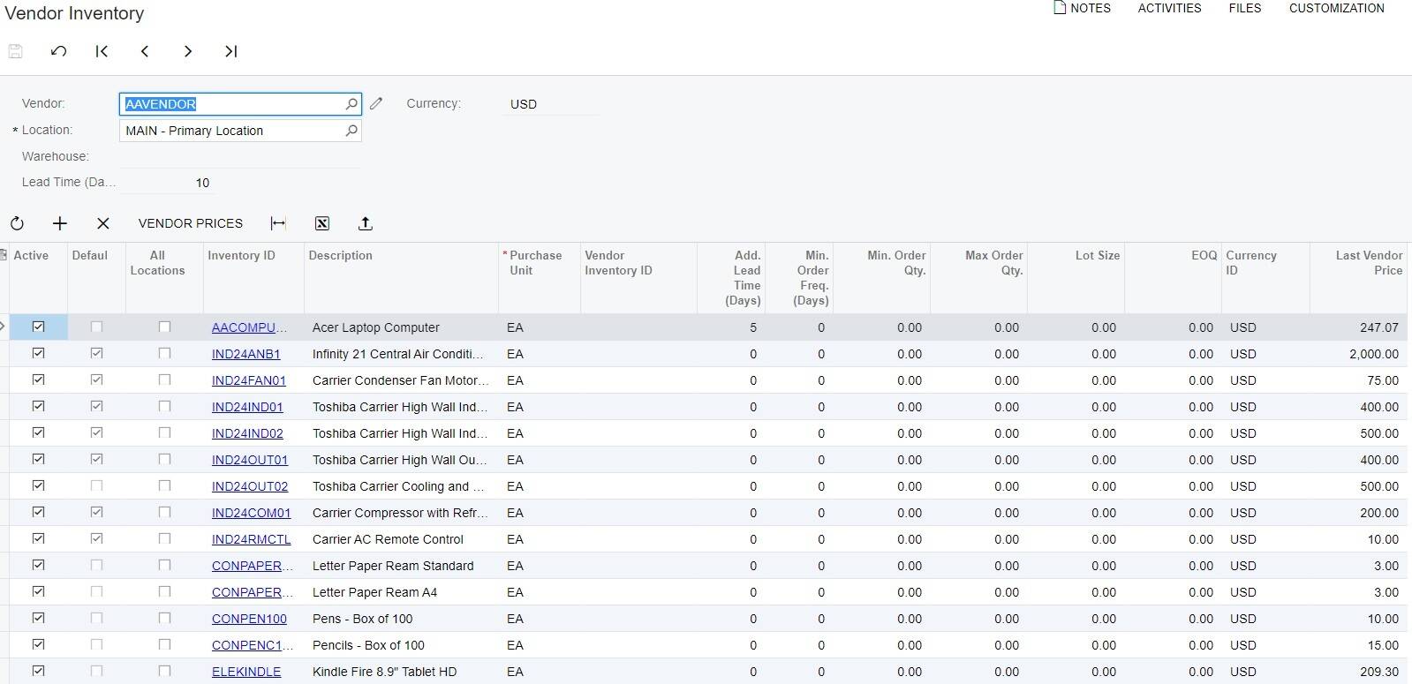Click the Undo/cancel arrow icon
Image resolution: width=1412 pixels, height=684 pixels.
click(59, 51)
